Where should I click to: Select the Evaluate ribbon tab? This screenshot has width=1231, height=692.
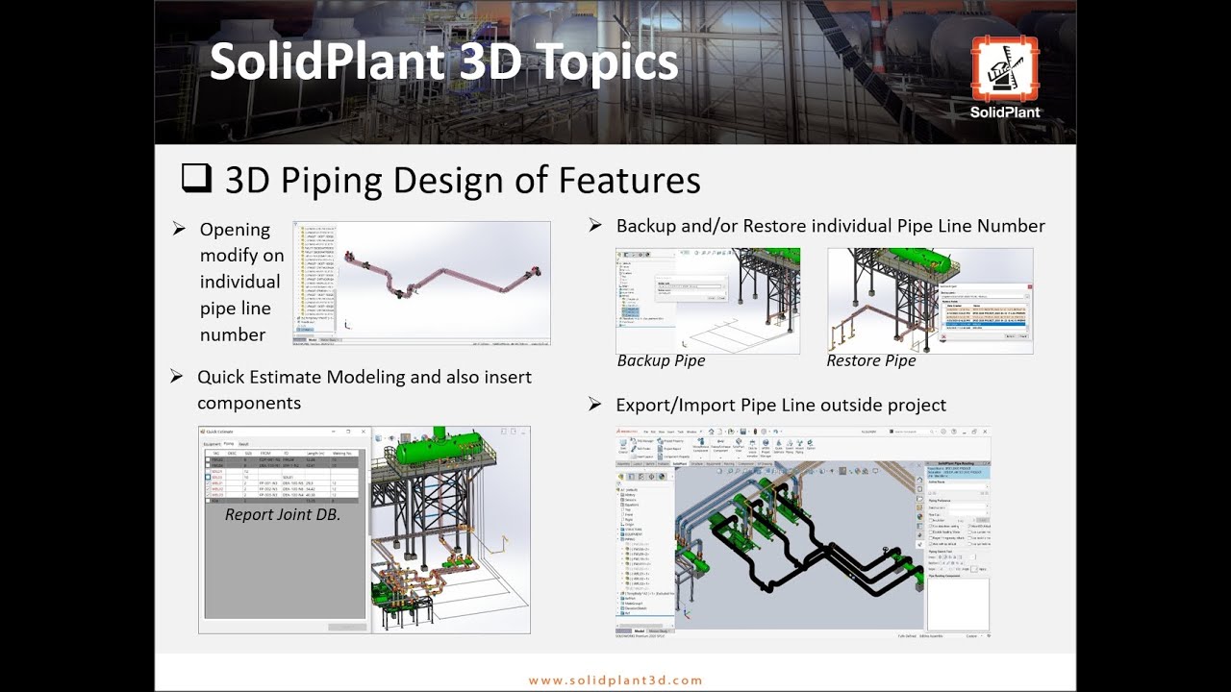tap(663, 463)
